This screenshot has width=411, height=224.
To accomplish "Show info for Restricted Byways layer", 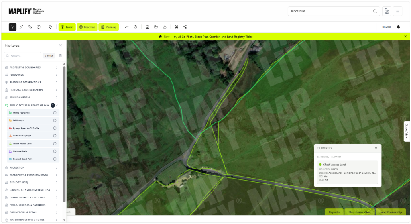I will tap(55, 136).
